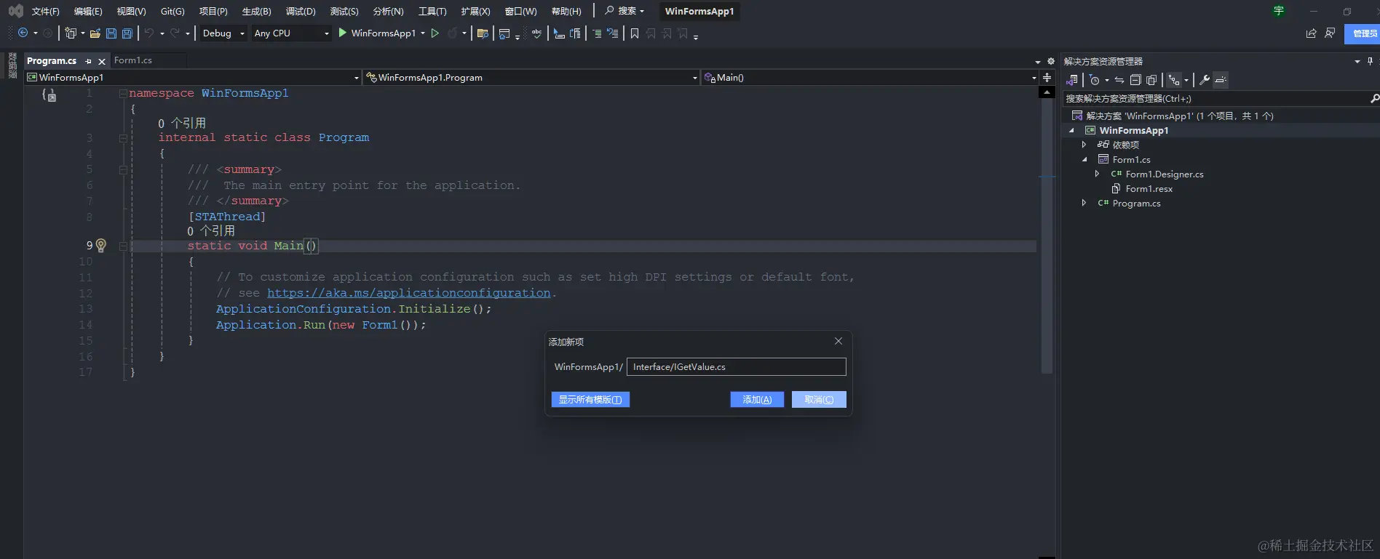The width and height of the screenshot is (1380, 559).
Task: Click the Save All double-disk icon
Action: click(x=127, y=33)
